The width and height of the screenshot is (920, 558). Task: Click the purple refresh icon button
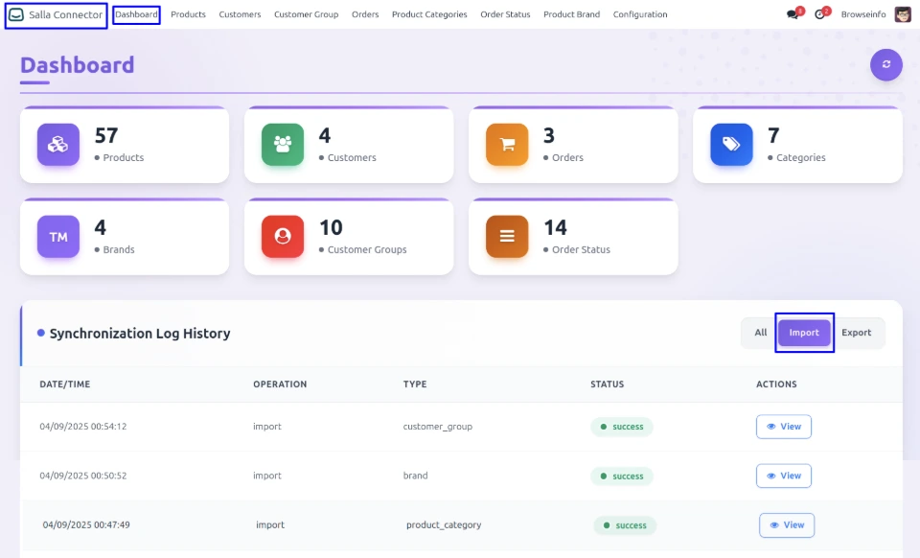[x=885, y=64]
